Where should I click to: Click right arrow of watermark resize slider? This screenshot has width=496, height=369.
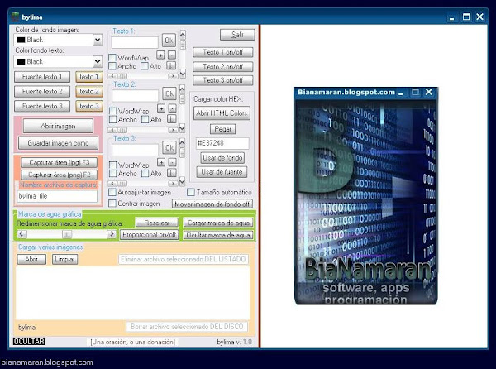[112, 234]
